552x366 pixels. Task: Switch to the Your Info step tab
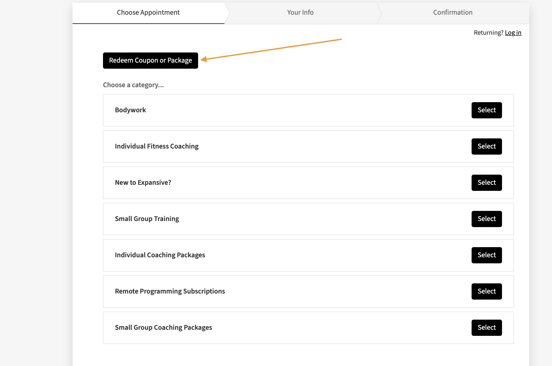click(300, 12)
